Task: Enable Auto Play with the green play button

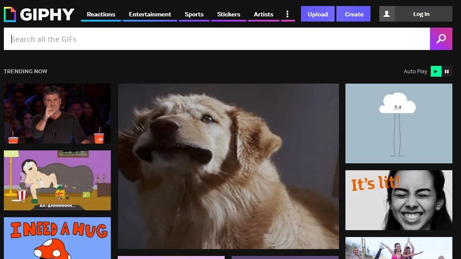Action: pos(436,72)
